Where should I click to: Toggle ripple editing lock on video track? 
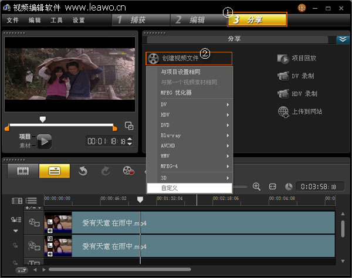point(16,219)
